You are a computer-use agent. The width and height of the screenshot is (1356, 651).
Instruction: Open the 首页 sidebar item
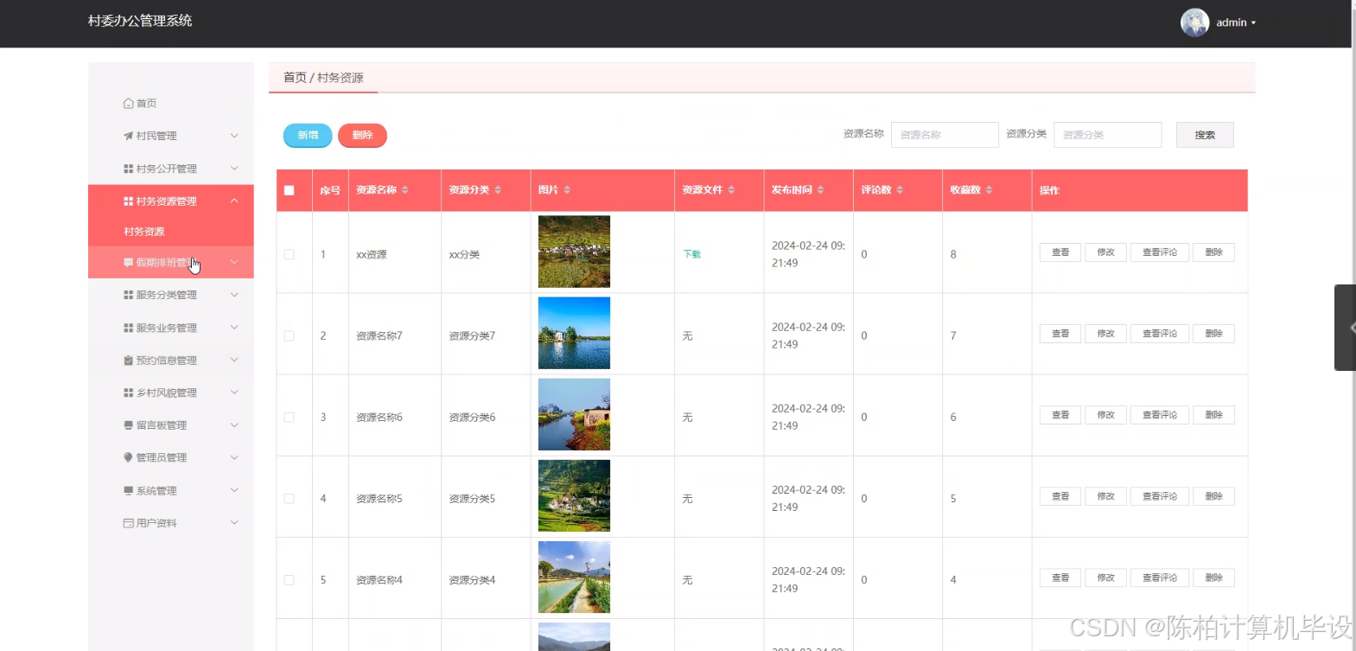[x=171, y=104]
